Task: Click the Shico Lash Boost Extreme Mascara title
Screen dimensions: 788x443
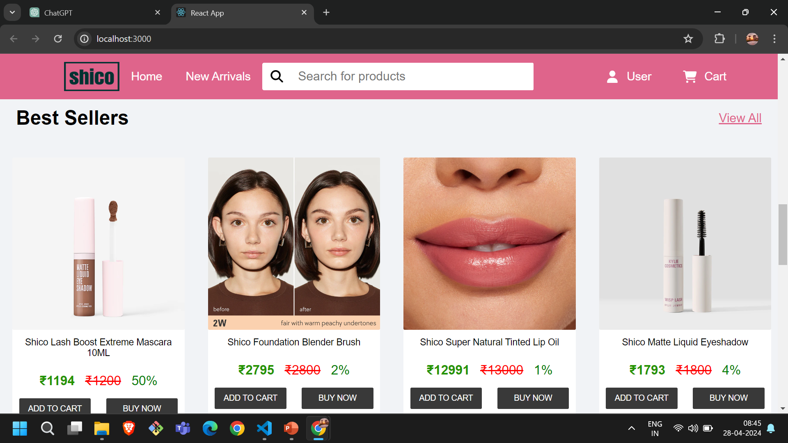Action: 98,347
